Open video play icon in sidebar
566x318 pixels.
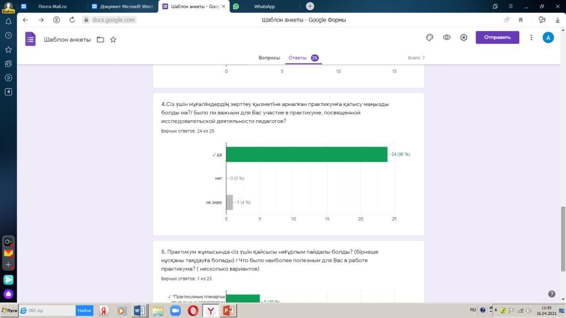point(8,78)
